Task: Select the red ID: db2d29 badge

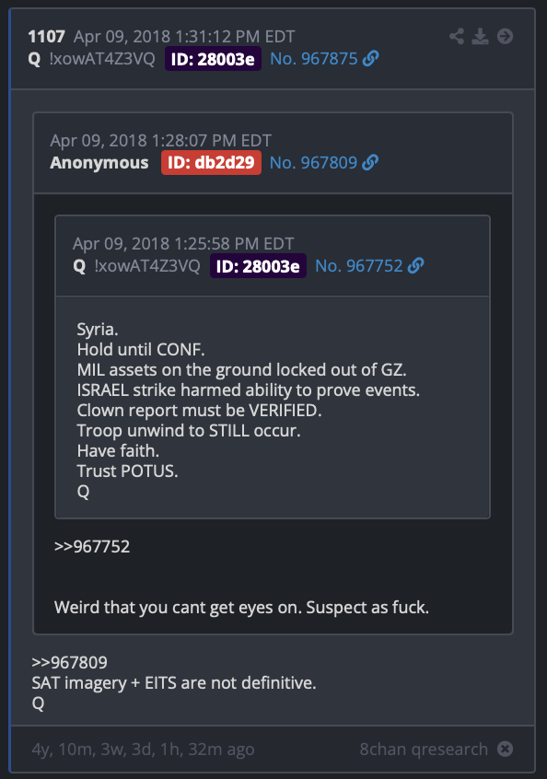Action: coord(211,162)
